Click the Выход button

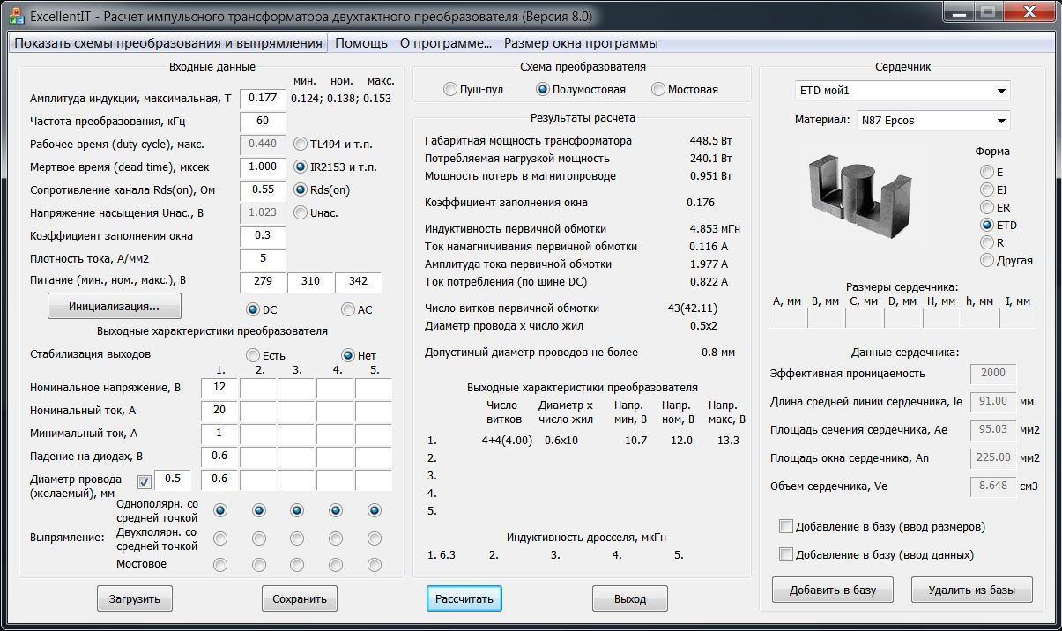630,598
